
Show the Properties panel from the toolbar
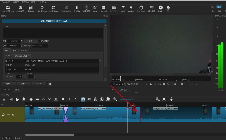77,9
